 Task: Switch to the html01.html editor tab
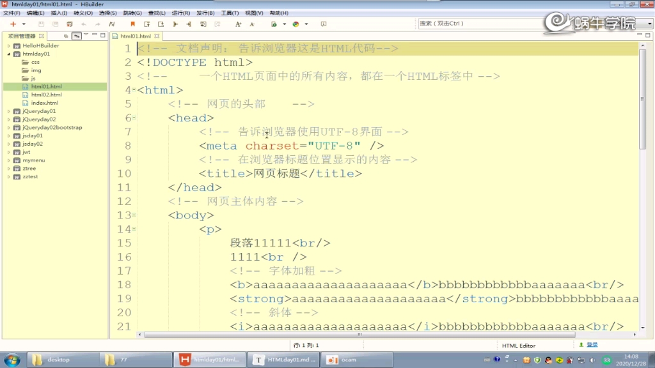pyautogui.click(x=134, y=36)
